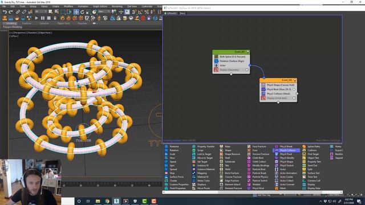Open the Rendering menu
The image size is (365, 205).
[x=117, y=6]
